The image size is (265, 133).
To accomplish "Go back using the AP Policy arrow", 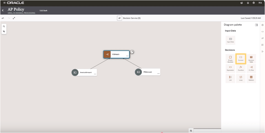I will pyautogui.click(x=3, y=10).
